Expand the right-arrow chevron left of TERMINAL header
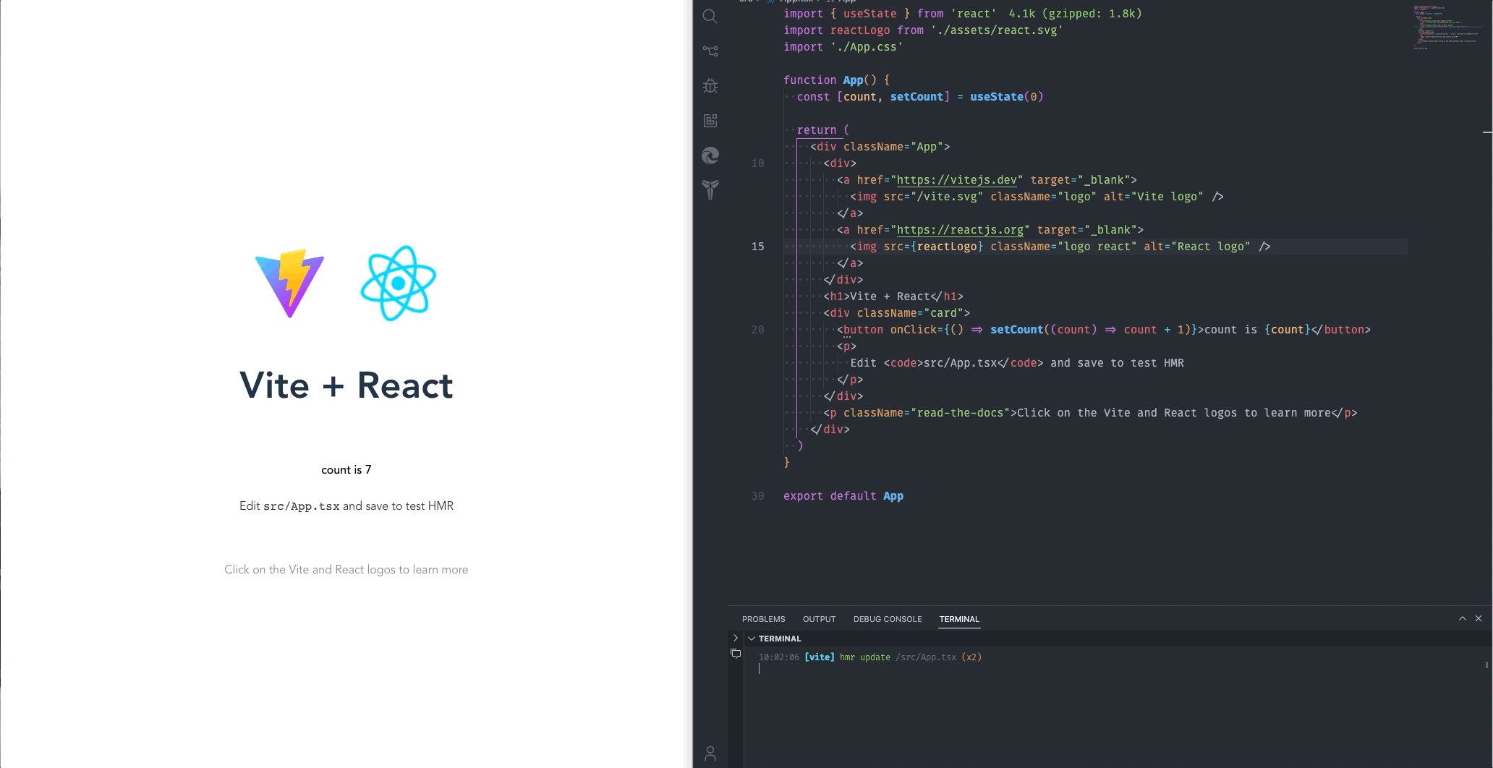1493x768 pixels. click(736, 638)
